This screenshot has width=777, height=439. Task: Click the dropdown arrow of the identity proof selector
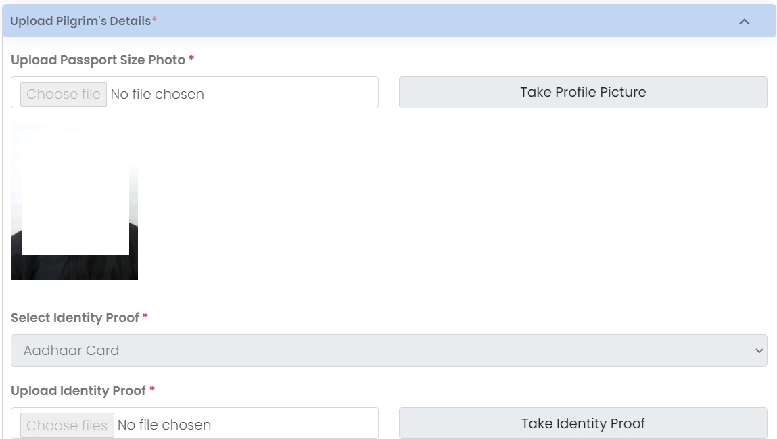pyautogui.click(x=758, y=351)
